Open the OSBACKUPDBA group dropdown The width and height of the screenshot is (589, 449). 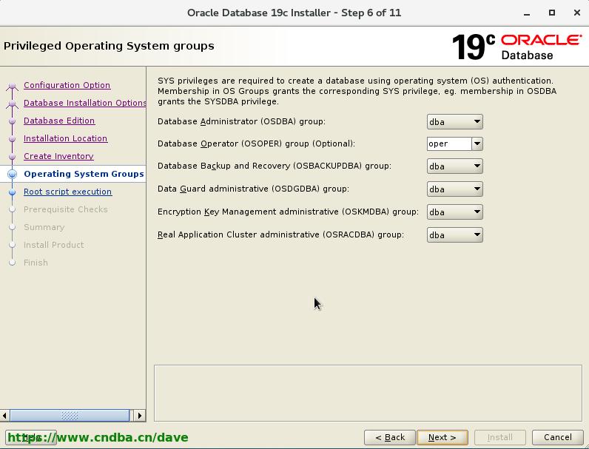point(454,166)
